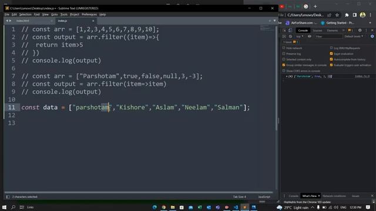Image resolution: width=376 pixels, height=211 pixels.
Task: Expand more DevTools tabs chevron
Action: tap(343, 30)
